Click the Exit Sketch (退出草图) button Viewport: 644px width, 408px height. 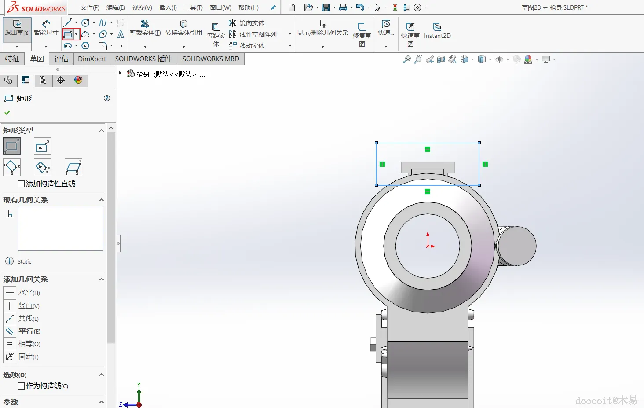[17, 28]
